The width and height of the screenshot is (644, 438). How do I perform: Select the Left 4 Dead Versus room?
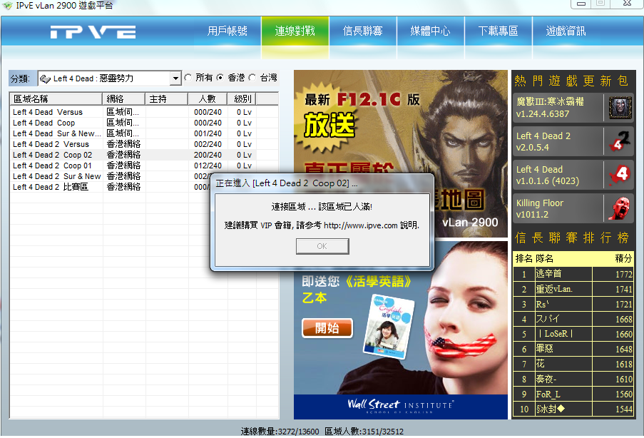(133, 112)
